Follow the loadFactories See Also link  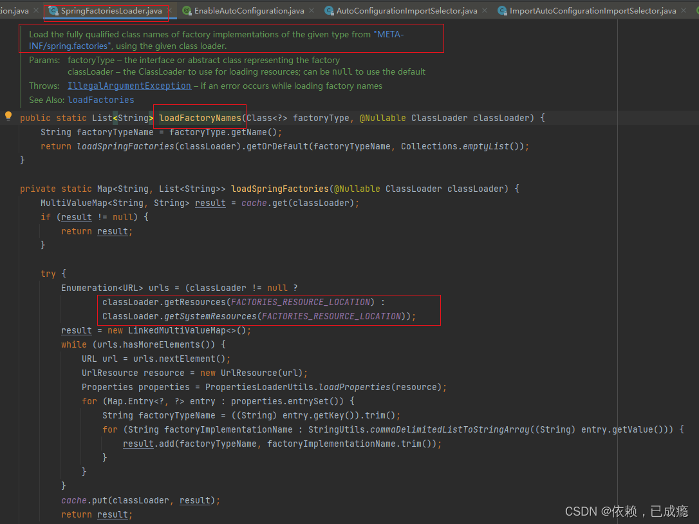(101, 100)
